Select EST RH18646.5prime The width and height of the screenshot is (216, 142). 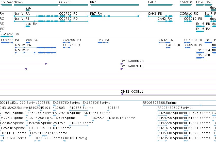(186, 141)
